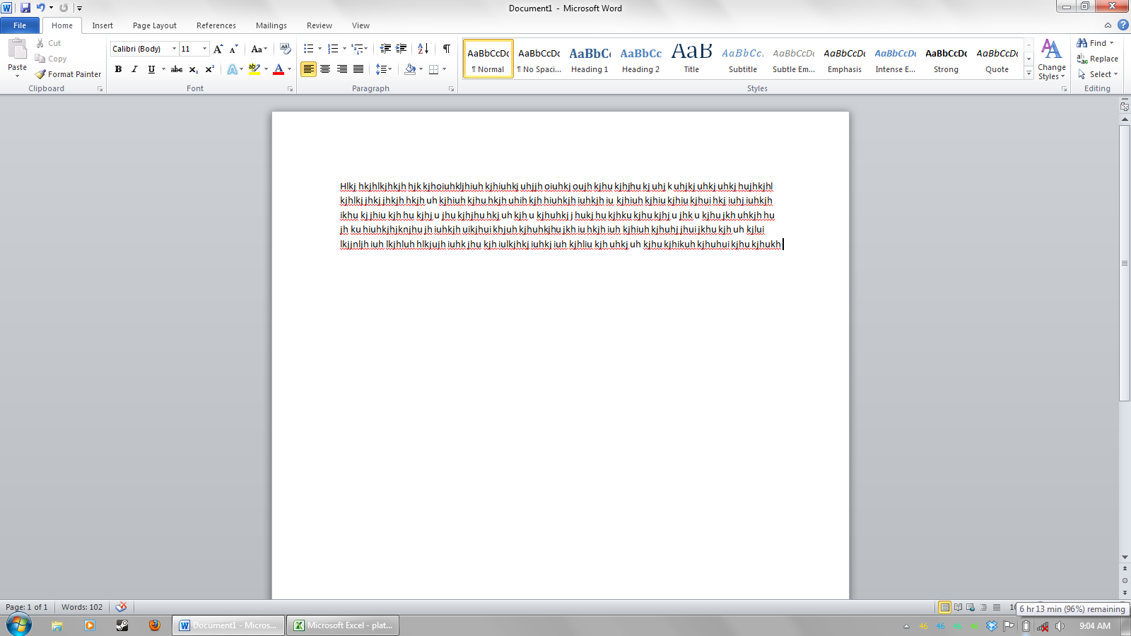Click the Copy command
The image size is (1131, 636).
pos(51,59)
